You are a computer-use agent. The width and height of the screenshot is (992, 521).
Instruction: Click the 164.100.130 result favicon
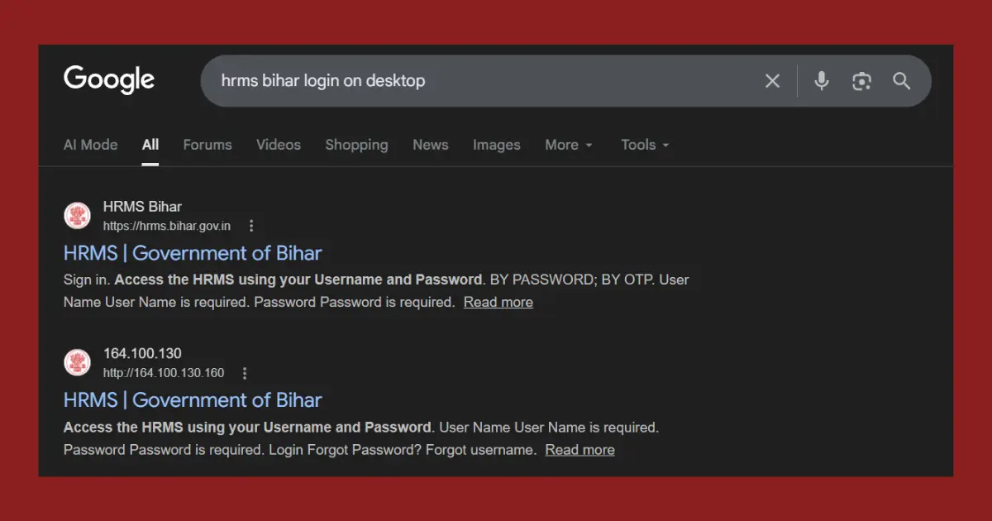point(77,362)
